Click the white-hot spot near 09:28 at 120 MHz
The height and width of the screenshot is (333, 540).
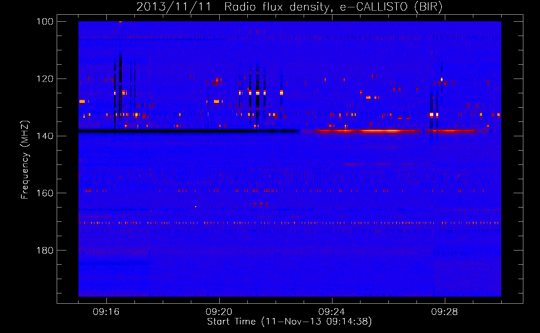pyautogui.click(x=442, y=79)
